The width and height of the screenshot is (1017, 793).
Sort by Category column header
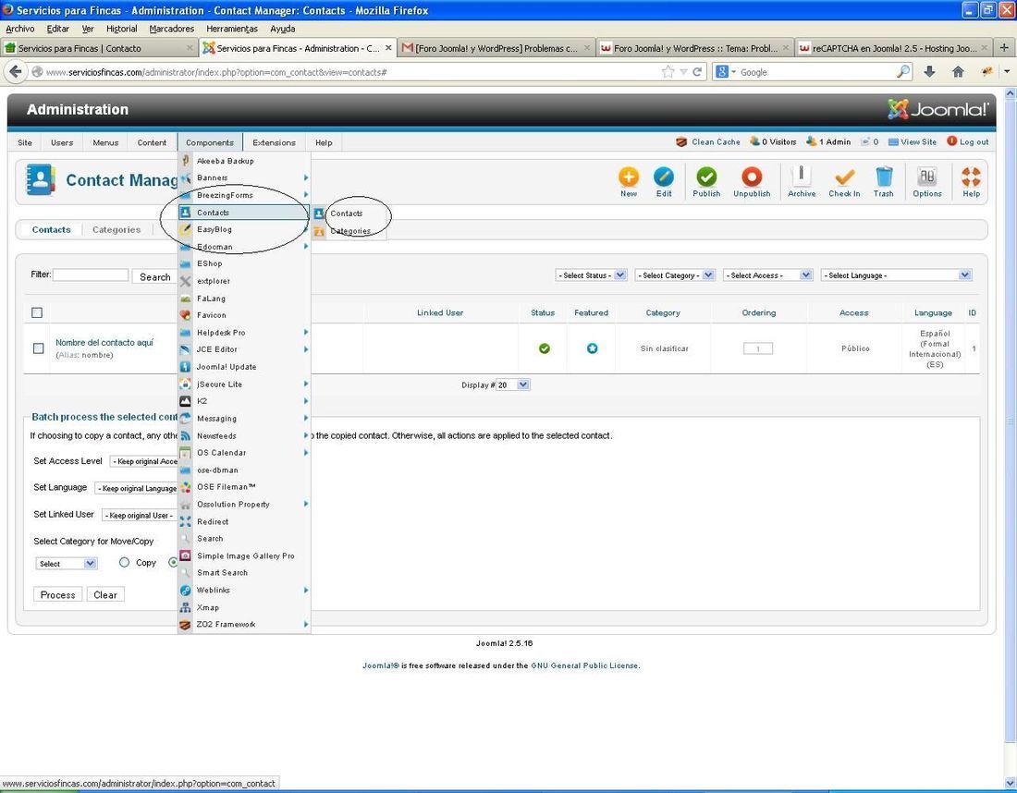coord(663,312)
